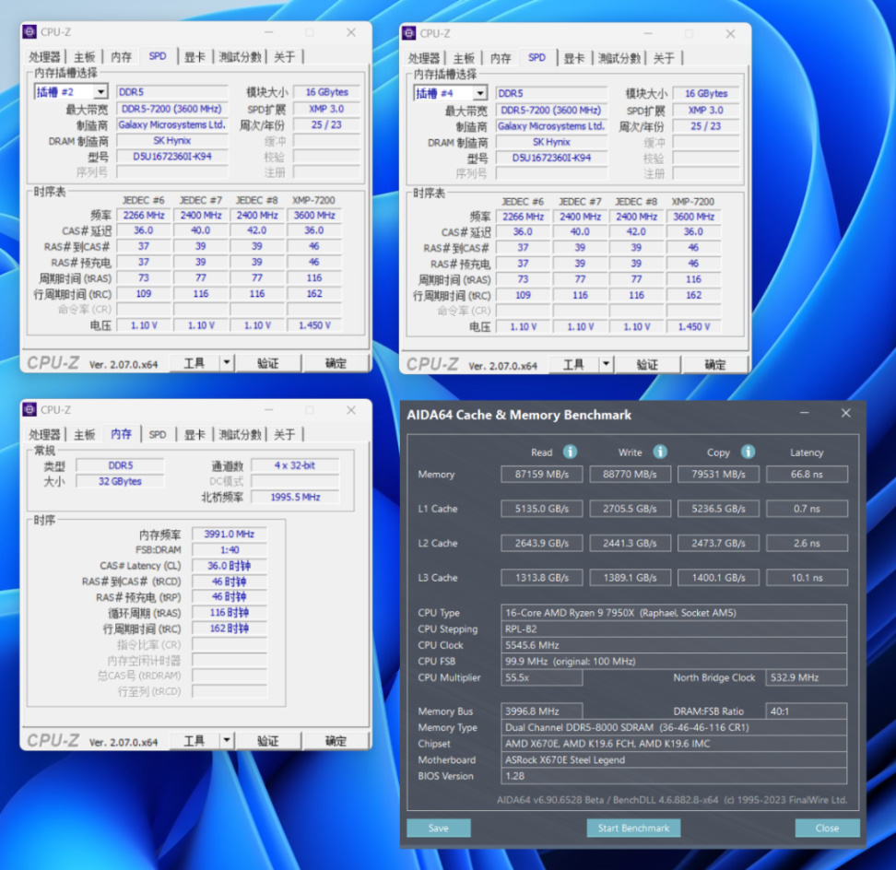Open the 主板 tab in the memory (内存) window
Viewport: 896px width, 870px height.
tap(85, 434)
